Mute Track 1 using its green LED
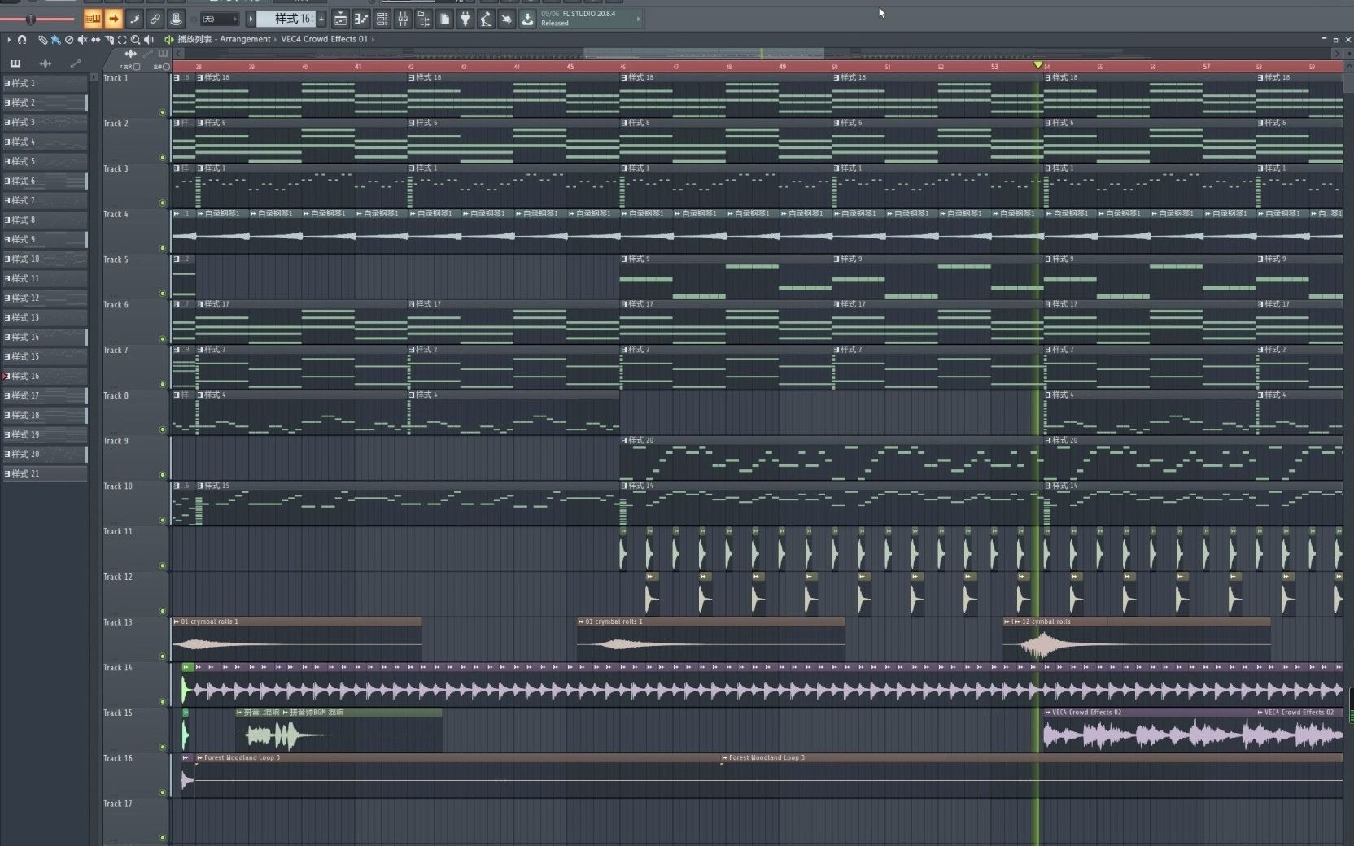Image resolution: width=1354 pixels, height=846 pixels. [163, 112]
